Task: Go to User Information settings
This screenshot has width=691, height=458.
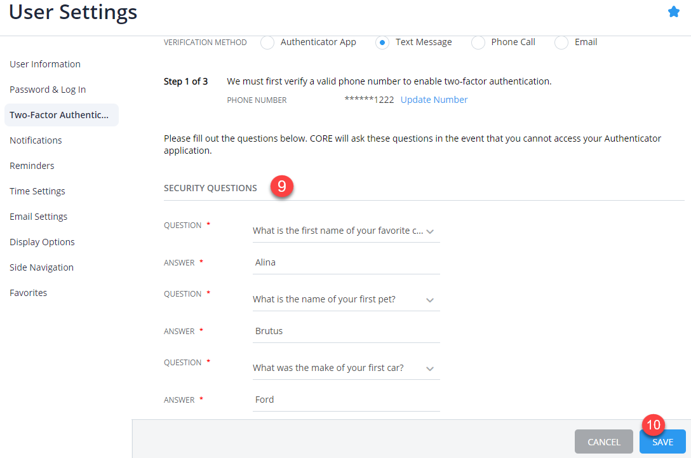Action: pyautogui.click(x=45, y=64)
